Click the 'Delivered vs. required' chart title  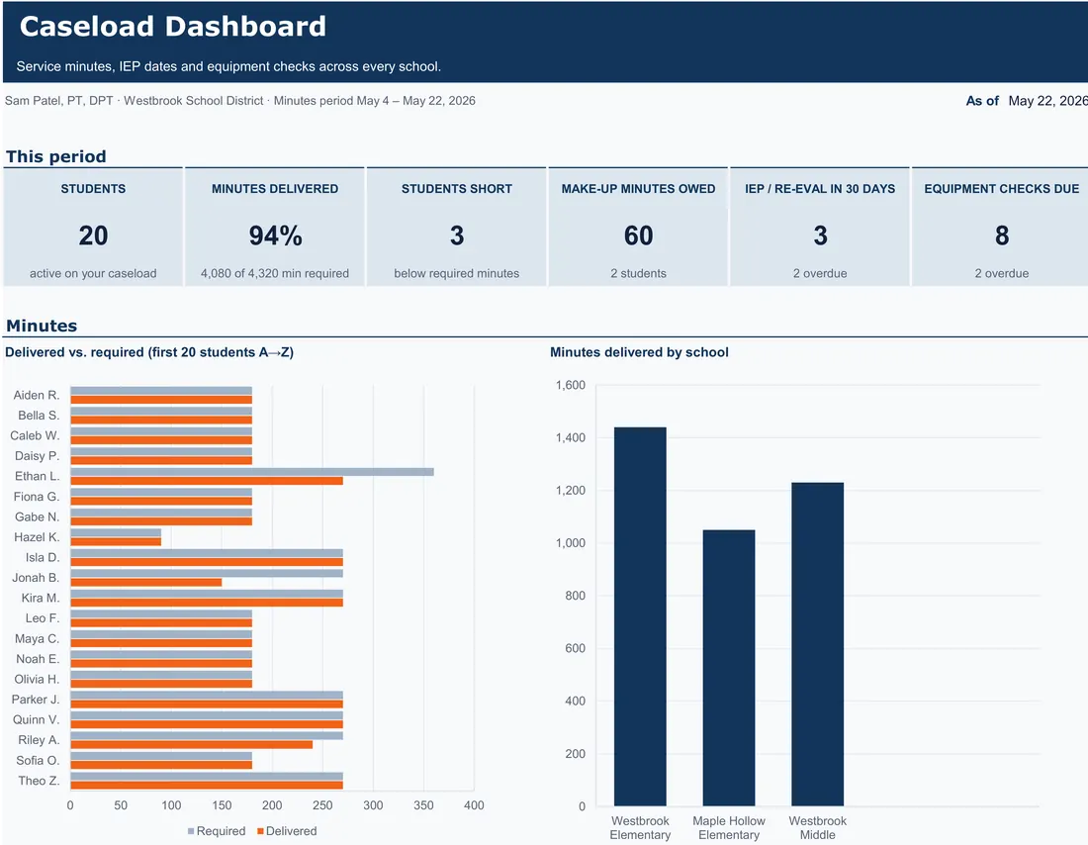coord(149,352)
